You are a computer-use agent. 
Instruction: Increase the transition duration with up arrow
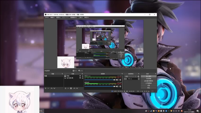point(139,78)
